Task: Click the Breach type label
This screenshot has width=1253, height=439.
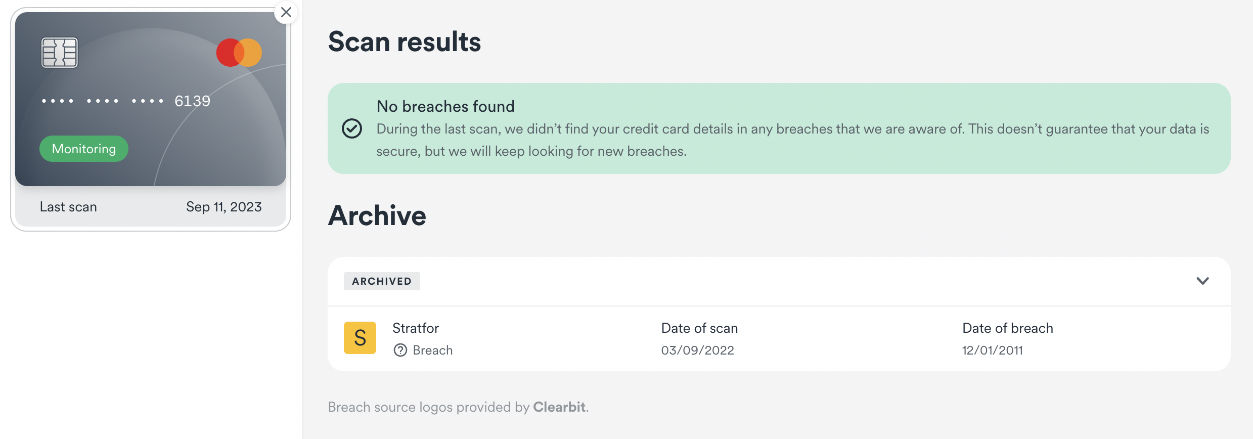Action: (x=433, y=350)
